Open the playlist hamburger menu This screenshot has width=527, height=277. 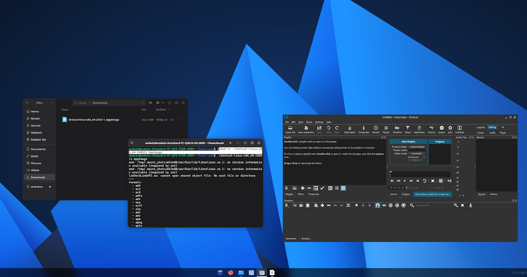(286, 188)
